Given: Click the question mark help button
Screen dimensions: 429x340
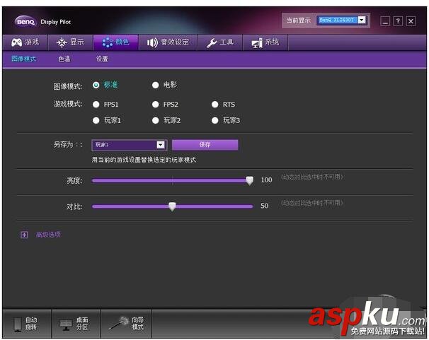Looking at the screenshot, I should (x=398, y=21).
